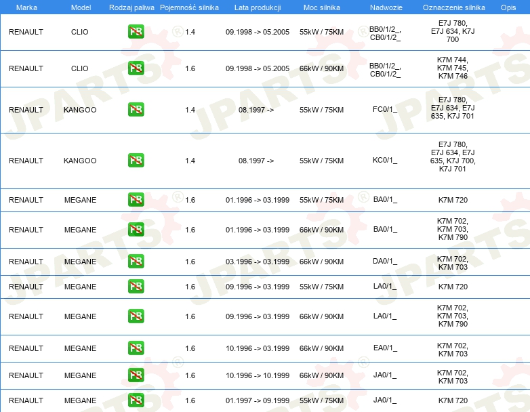Click the Model column header
This screenshot has width=530, height=412.
pos(80,7)
